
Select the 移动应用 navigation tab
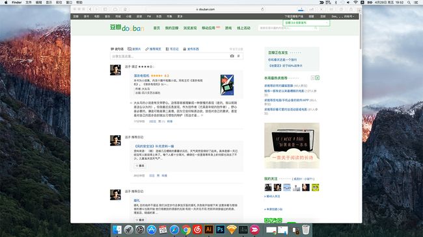click(x=208, y=28)
